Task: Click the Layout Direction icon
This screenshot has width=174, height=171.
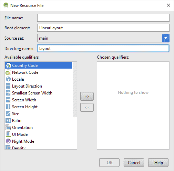Action: (x=8, y=86)
